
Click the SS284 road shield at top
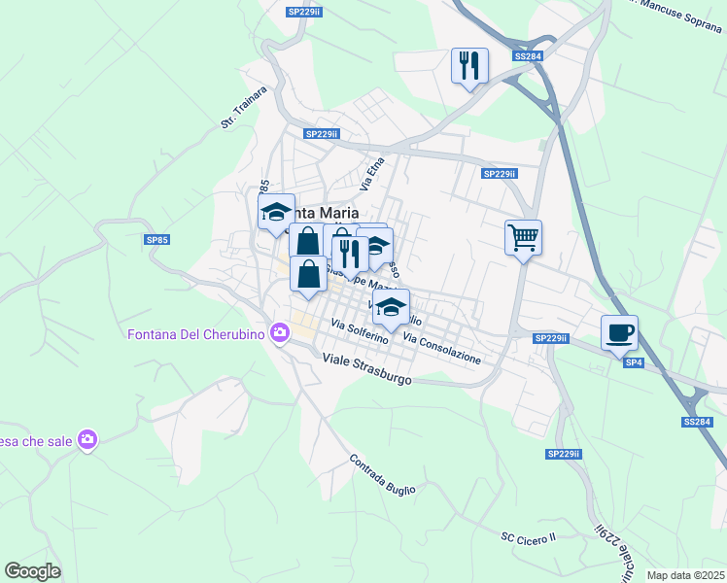528,56
